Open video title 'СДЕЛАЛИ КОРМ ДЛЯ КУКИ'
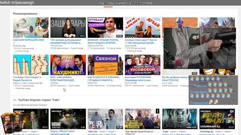Image resolution: width=241 pixels, height=135 pixels. point(29,41)
